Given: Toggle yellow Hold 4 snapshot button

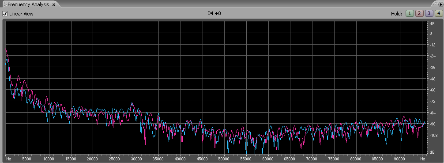Looking at the screenshot, I should [438, 13].
